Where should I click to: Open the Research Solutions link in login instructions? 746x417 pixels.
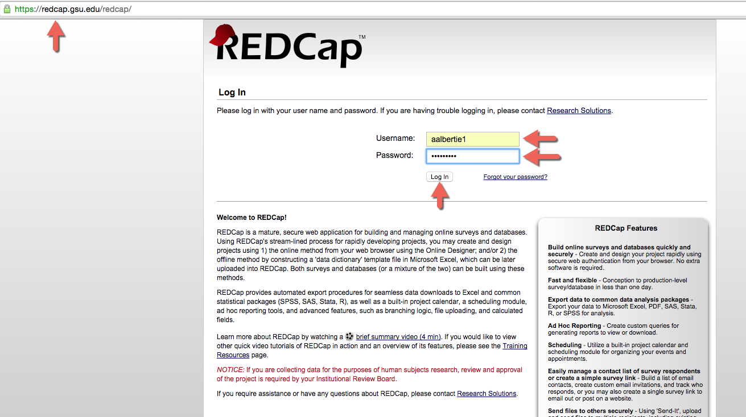578,110
